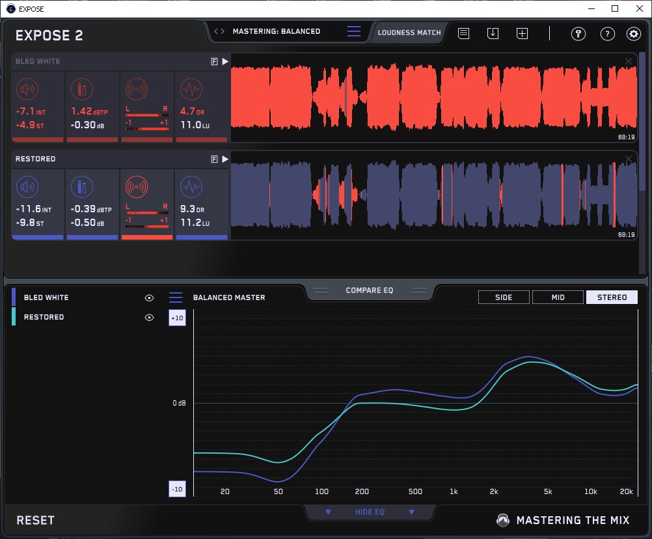Click the loudness icon in Restored track

27,187
